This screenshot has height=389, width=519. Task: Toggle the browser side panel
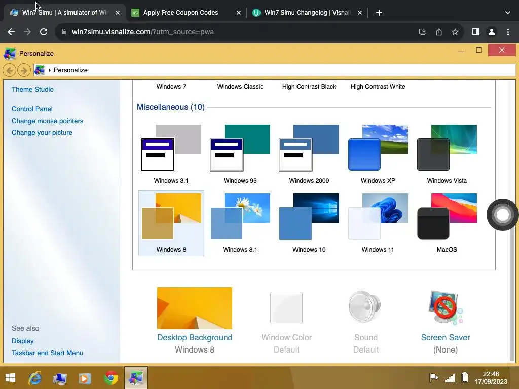(x=475, y=32)
